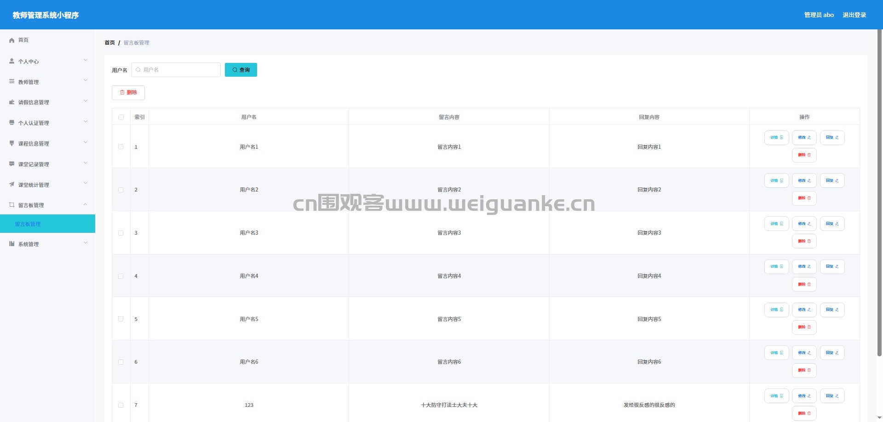
Task: Open 详情 in row 用户名5
Action: click(776, 310)
